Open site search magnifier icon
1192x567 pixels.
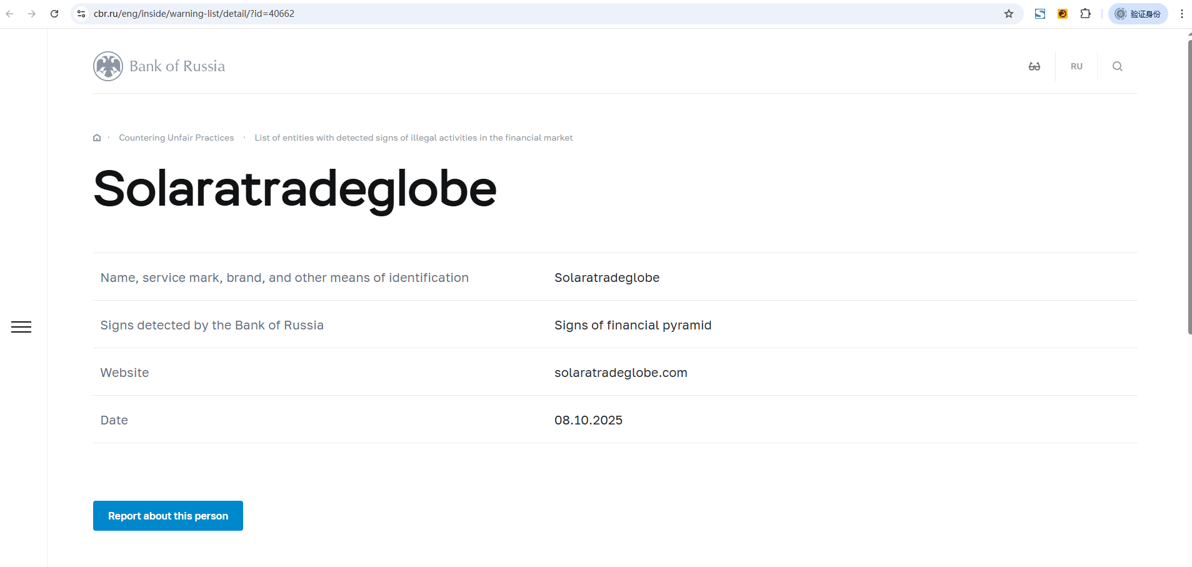click(1118, 66)
